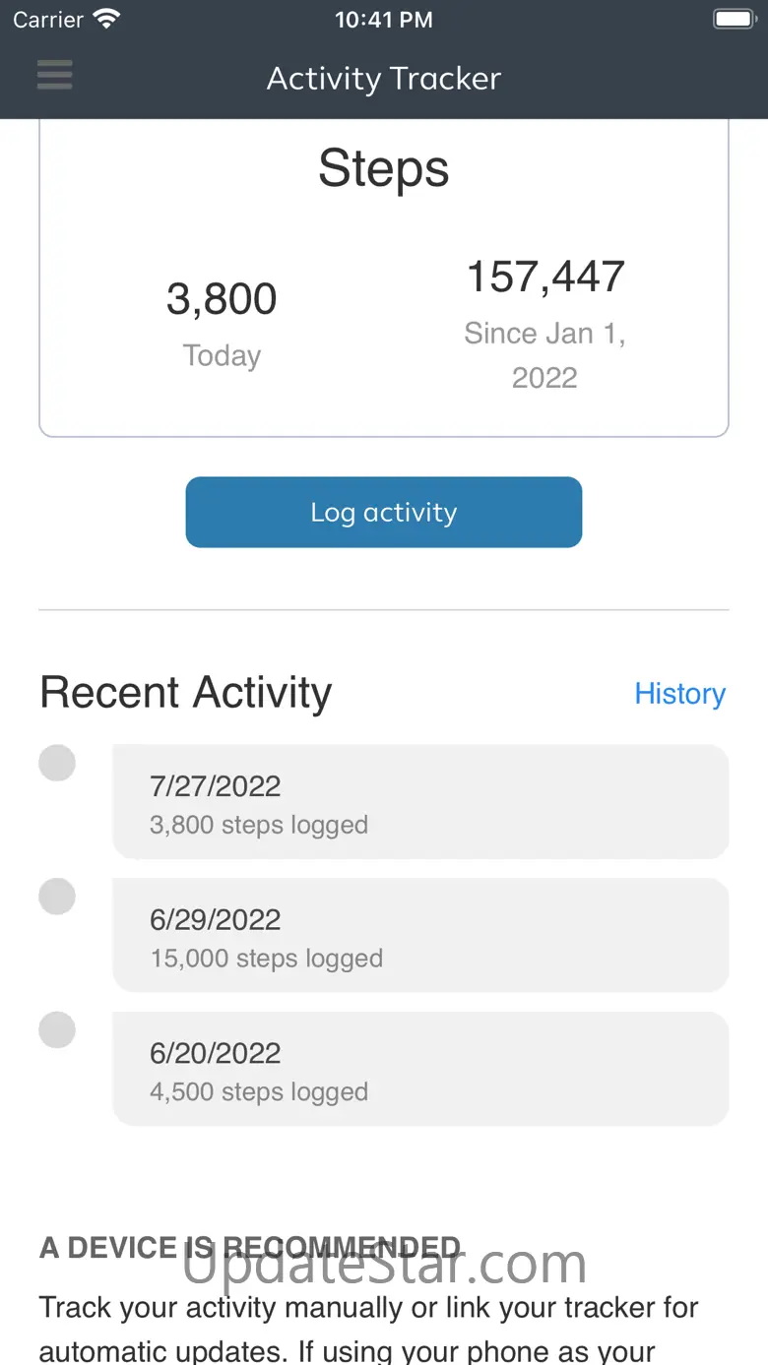
Task: Tap the battery indicator icon
Action: click(x=734, y=19)
